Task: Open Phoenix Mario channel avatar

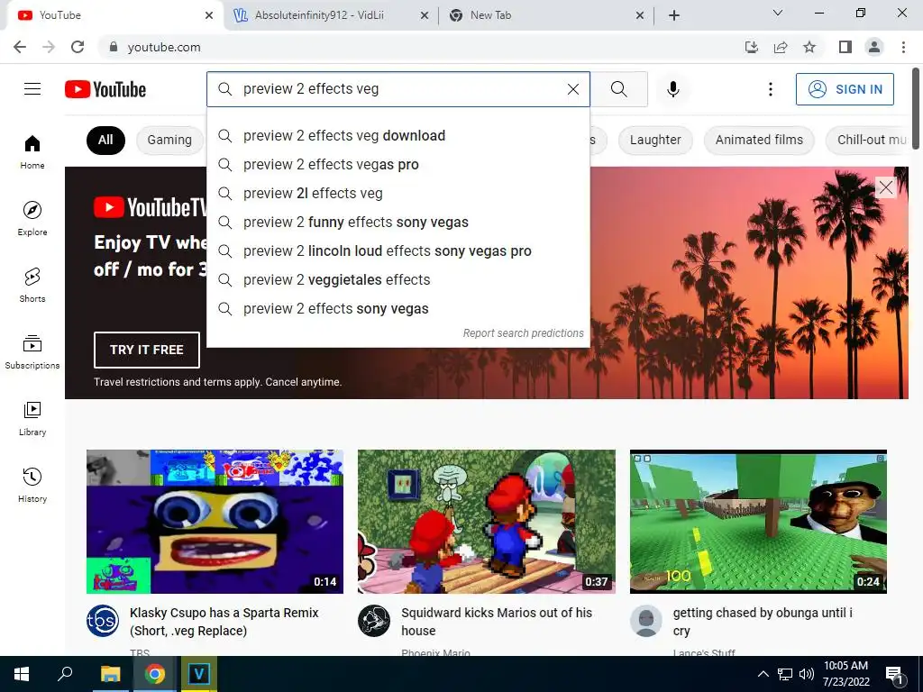Action: [374, 621]
